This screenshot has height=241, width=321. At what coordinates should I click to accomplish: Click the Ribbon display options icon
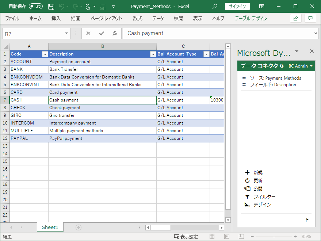click(261, 6)
